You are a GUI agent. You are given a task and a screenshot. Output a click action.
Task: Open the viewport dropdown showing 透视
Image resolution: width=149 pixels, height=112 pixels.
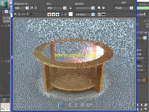tap(57, 8)
